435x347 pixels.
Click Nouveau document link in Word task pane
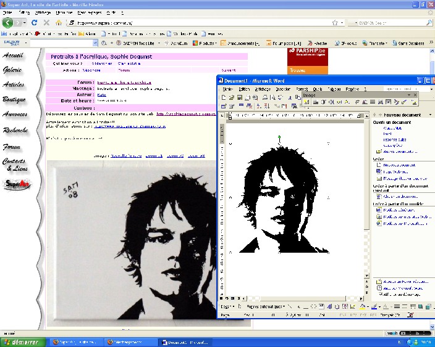[399, 165]
